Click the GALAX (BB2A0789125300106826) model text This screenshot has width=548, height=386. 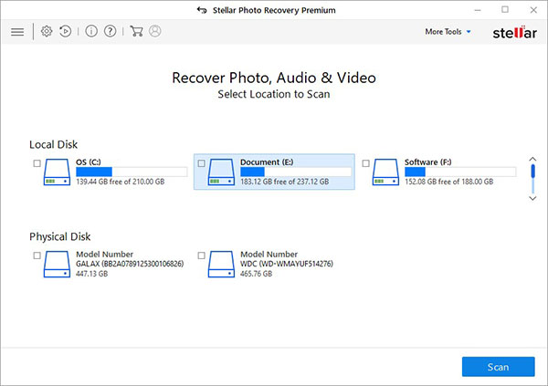click(x=130, y=264)
